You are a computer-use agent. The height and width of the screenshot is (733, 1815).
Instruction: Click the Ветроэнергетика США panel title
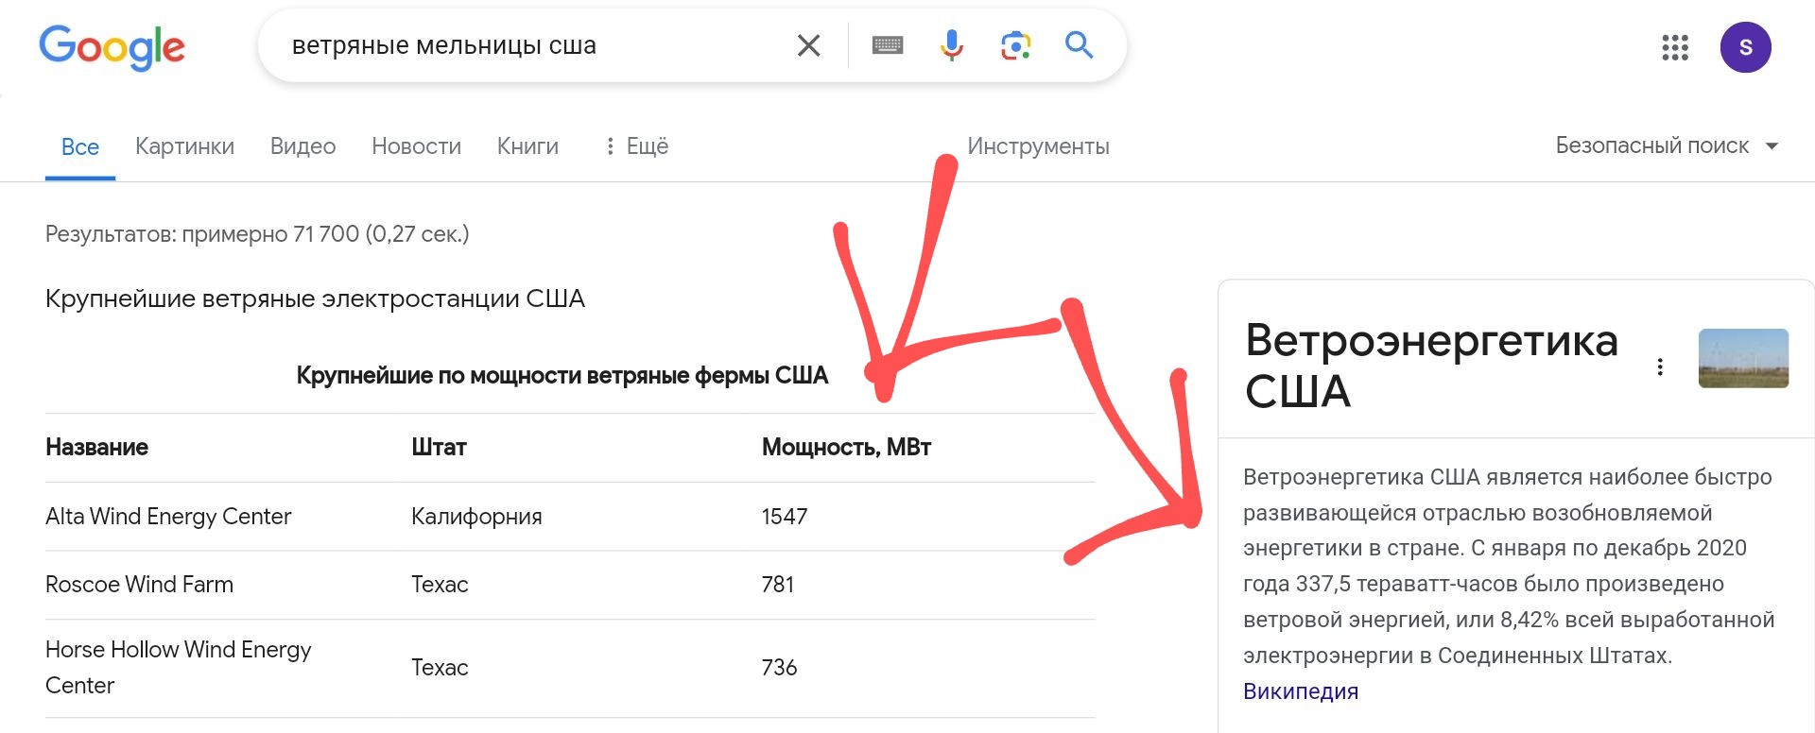tap(1431, 366)
